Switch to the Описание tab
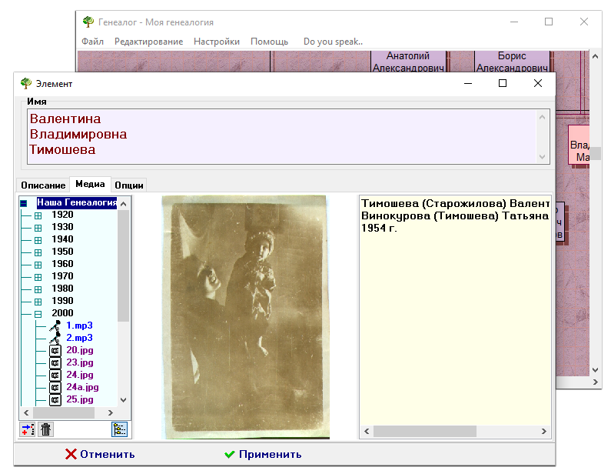 click(43, 185)
